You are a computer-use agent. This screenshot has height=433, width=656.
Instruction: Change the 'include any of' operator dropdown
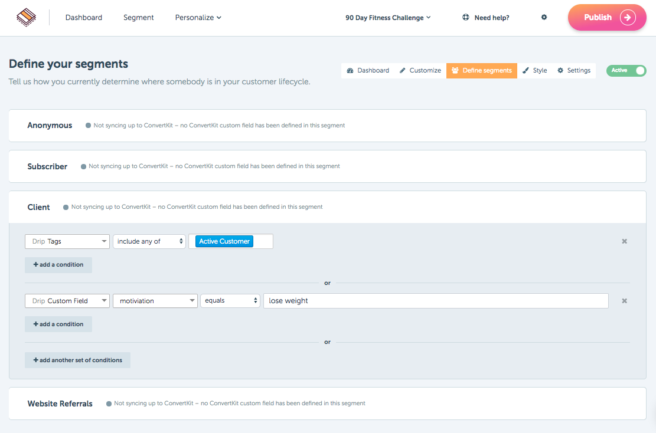click(149, 242)
